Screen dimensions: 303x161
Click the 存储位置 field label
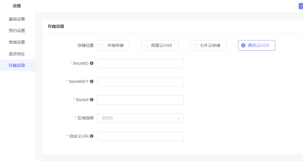[86, 45]
